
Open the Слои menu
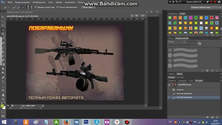pyautogui.click(x=51, y=2)
